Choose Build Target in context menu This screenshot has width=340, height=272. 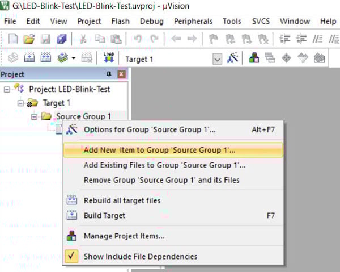(x=173, y=216)
